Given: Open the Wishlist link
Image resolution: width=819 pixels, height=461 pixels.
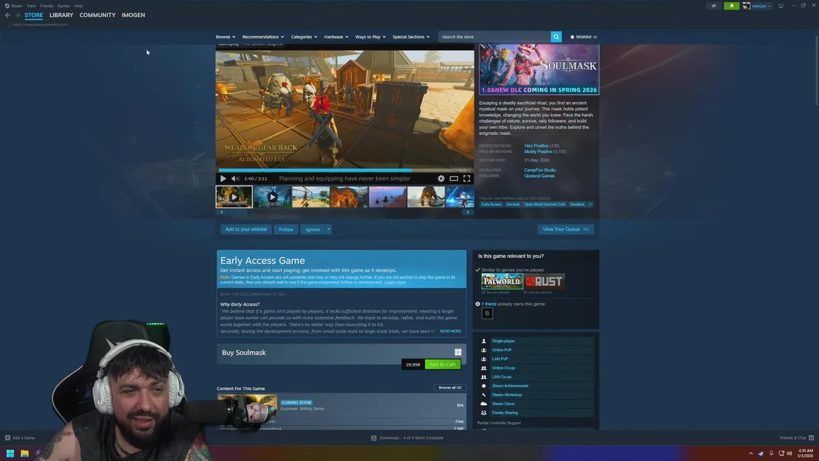Looking at the screenshot, I should [x=584, y=36].
